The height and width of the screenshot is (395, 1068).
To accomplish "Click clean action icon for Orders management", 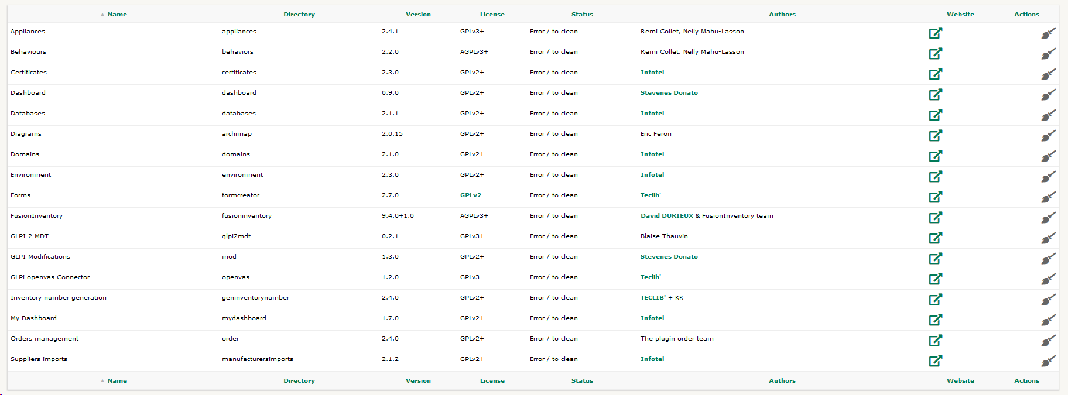I will [1049, 341].
